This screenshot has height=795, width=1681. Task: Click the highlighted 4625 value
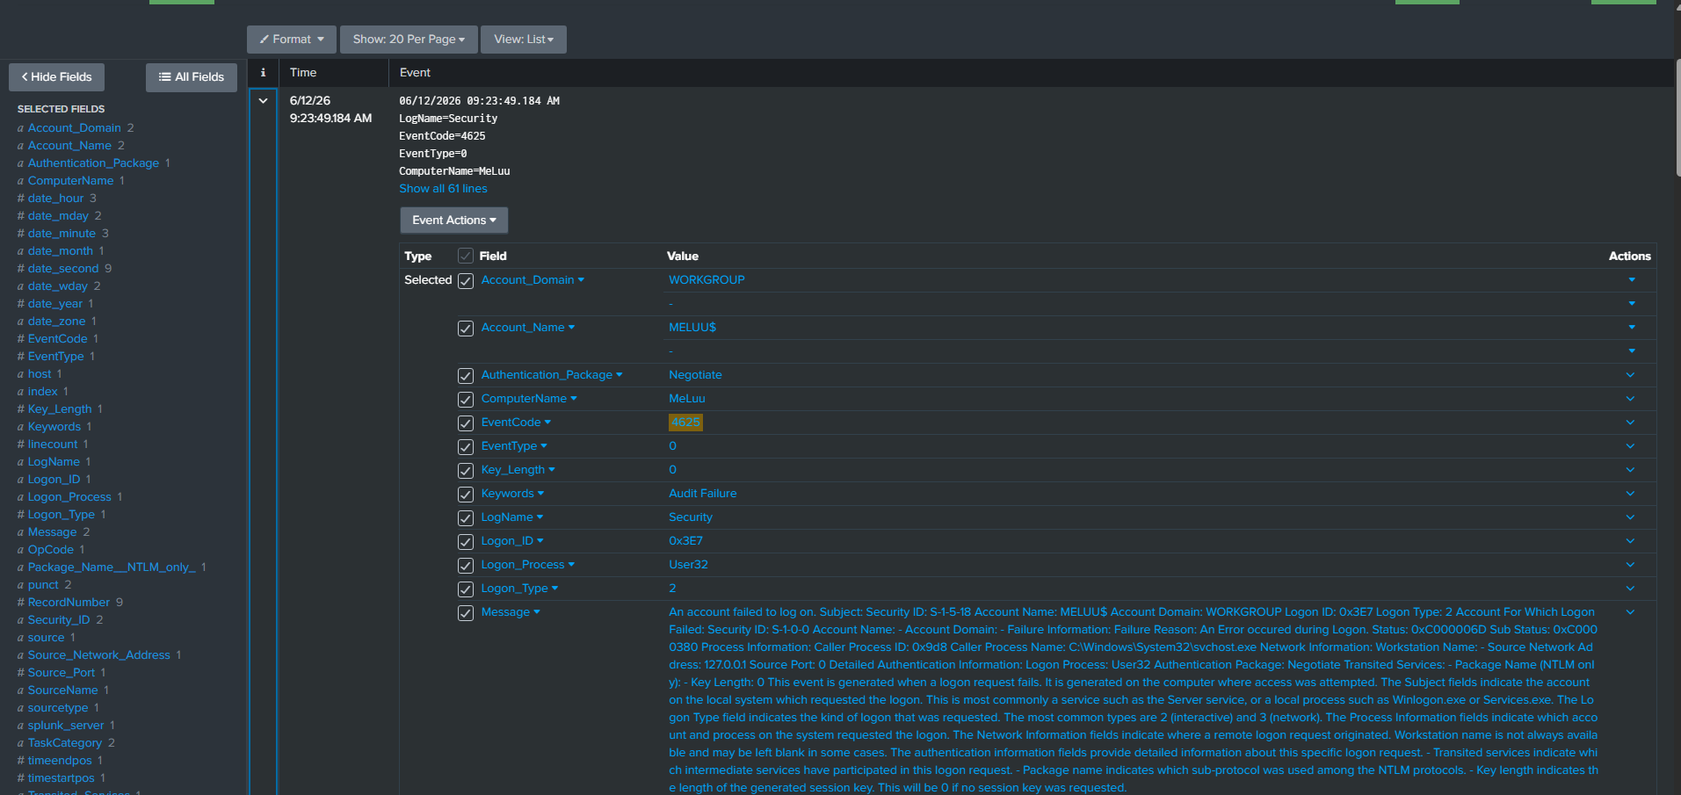pos(685,423)
